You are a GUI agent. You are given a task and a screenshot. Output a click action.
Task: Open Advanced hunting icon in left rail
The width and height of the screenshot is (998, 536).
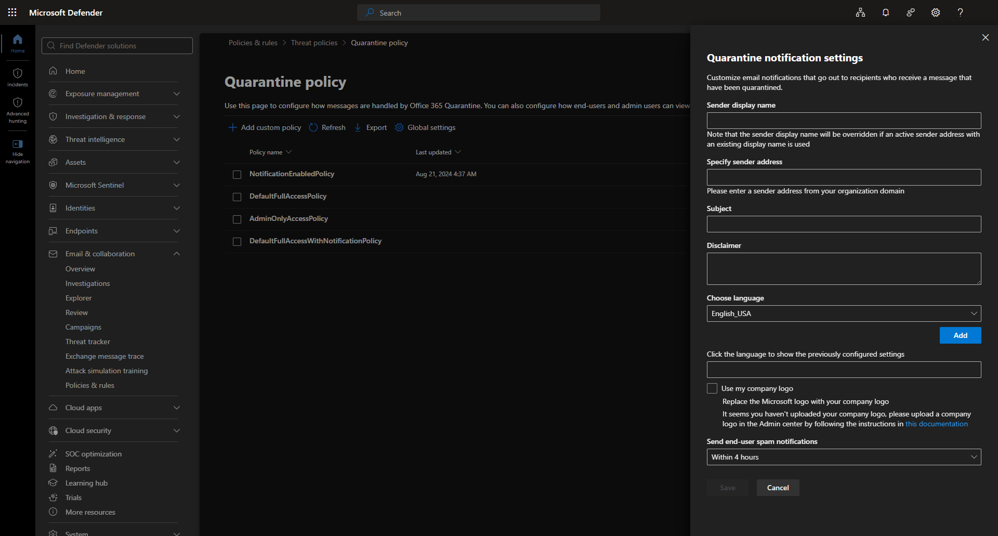click(18, 102)
